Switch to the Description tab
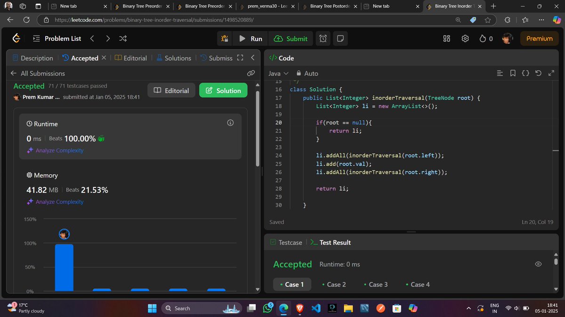Image resolution: width=565 pixels, height=317 pixels. 32,58
